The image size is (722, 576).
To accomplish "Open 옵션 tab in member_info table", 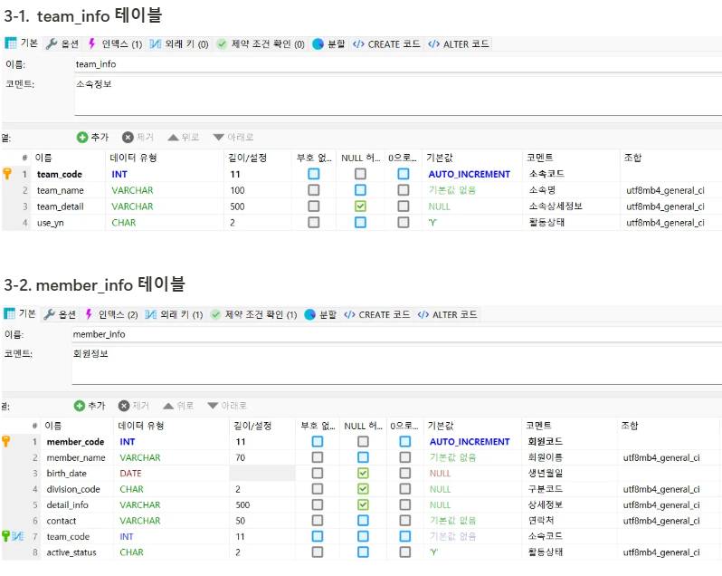I will (x=60, y=314).
